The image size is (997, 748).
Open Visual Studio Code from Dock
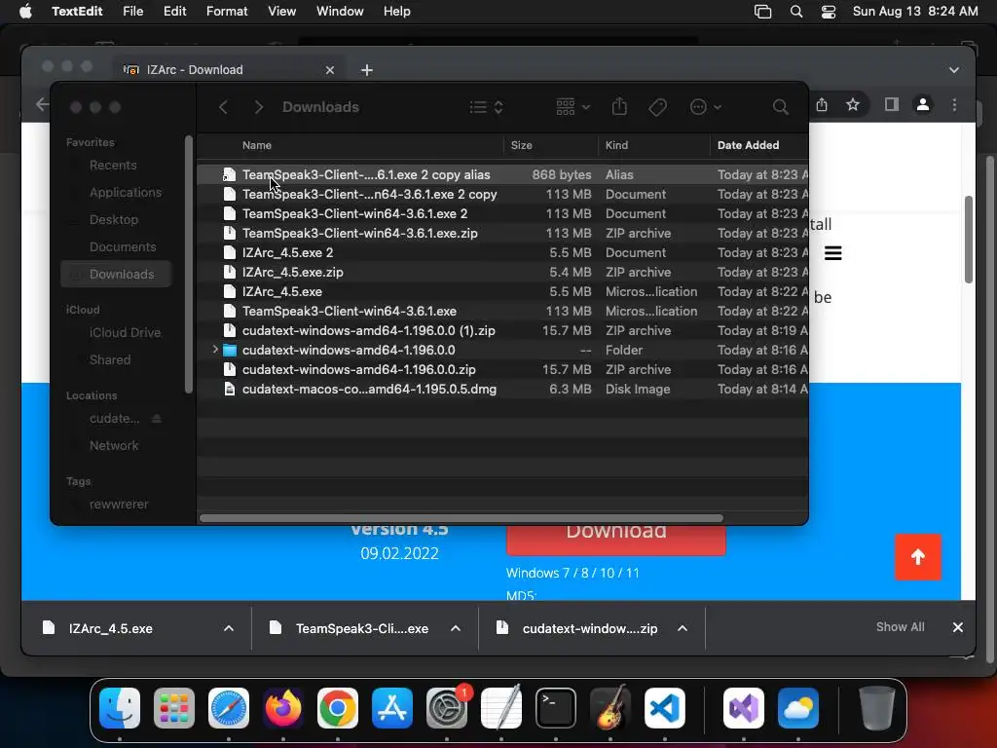(665, 707)
